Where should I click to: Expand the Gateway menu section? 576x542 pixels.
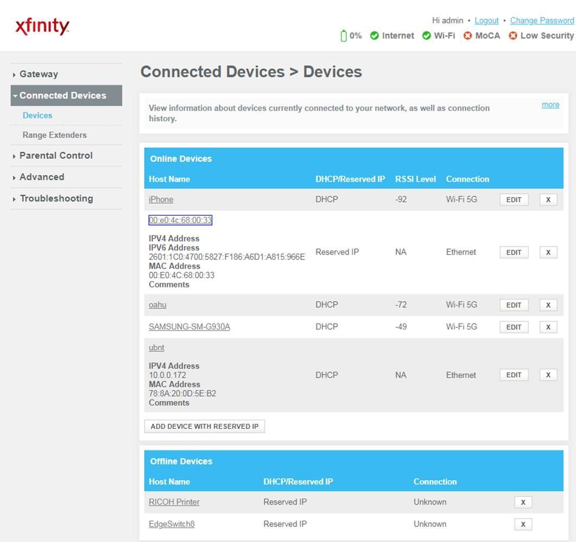38,74
